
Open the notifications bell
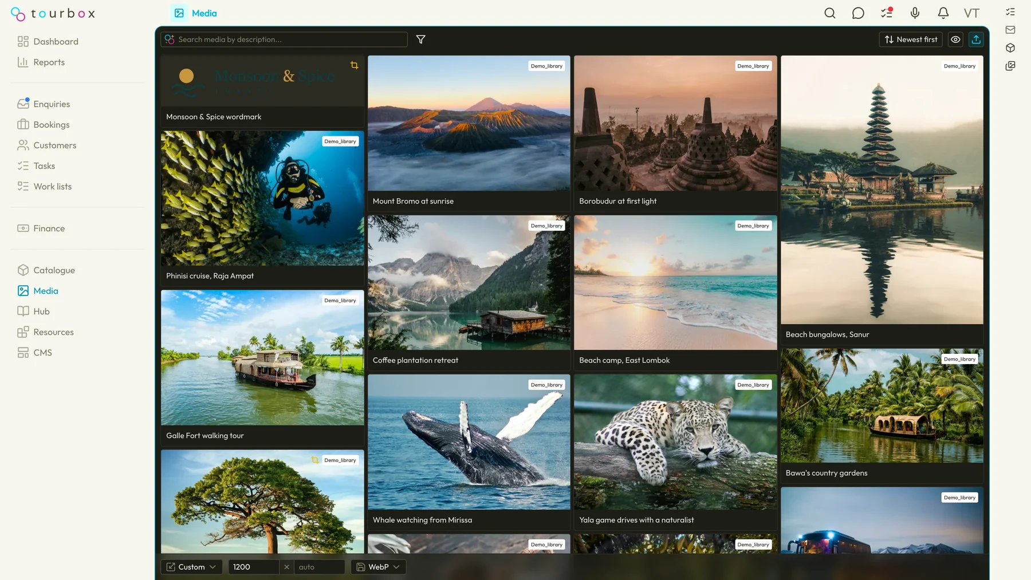coord(943,13)
